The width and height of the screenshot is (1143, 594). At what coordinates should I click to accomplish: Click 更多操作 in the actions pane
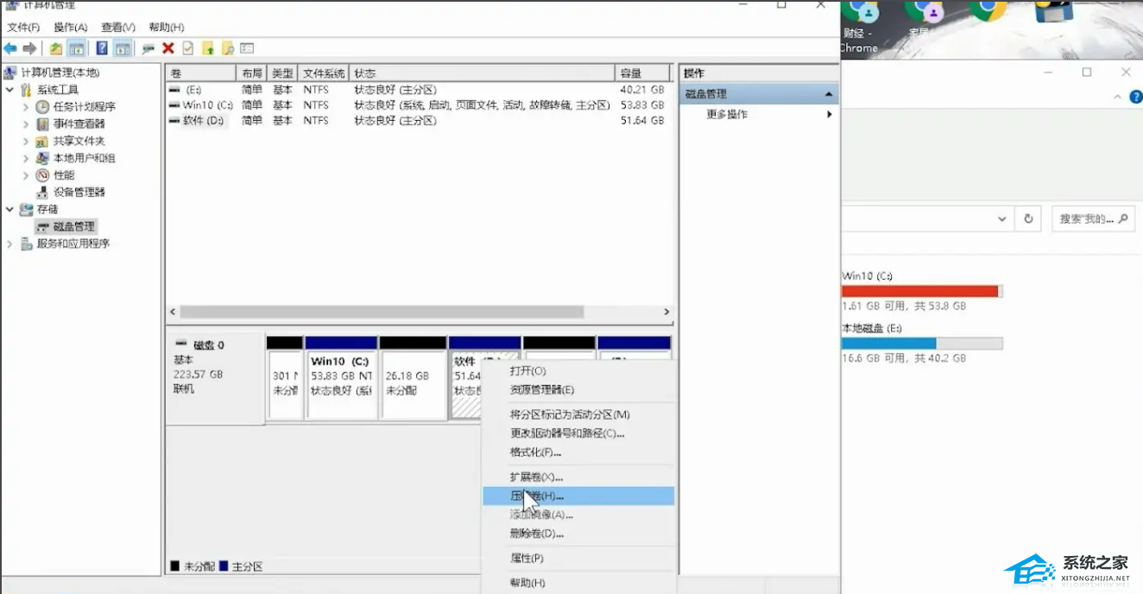click(x=727, y=114)
